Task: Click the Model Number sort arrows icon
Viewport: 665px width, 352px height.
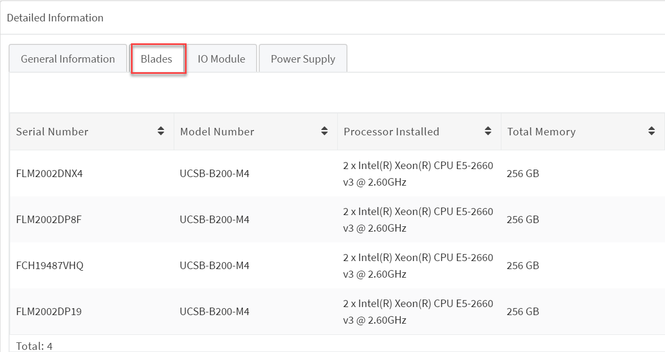Action: pyautogui.click(x=324, y=131)
